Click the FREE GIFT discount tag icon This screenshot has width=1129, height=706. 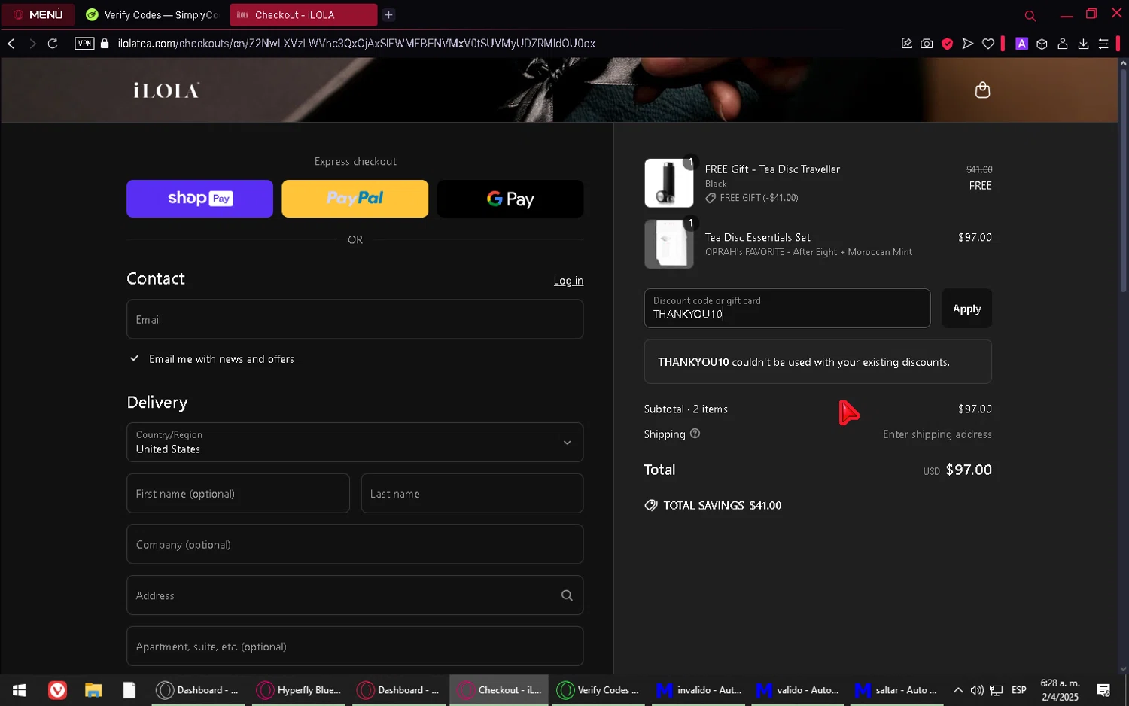coord(711,198)
